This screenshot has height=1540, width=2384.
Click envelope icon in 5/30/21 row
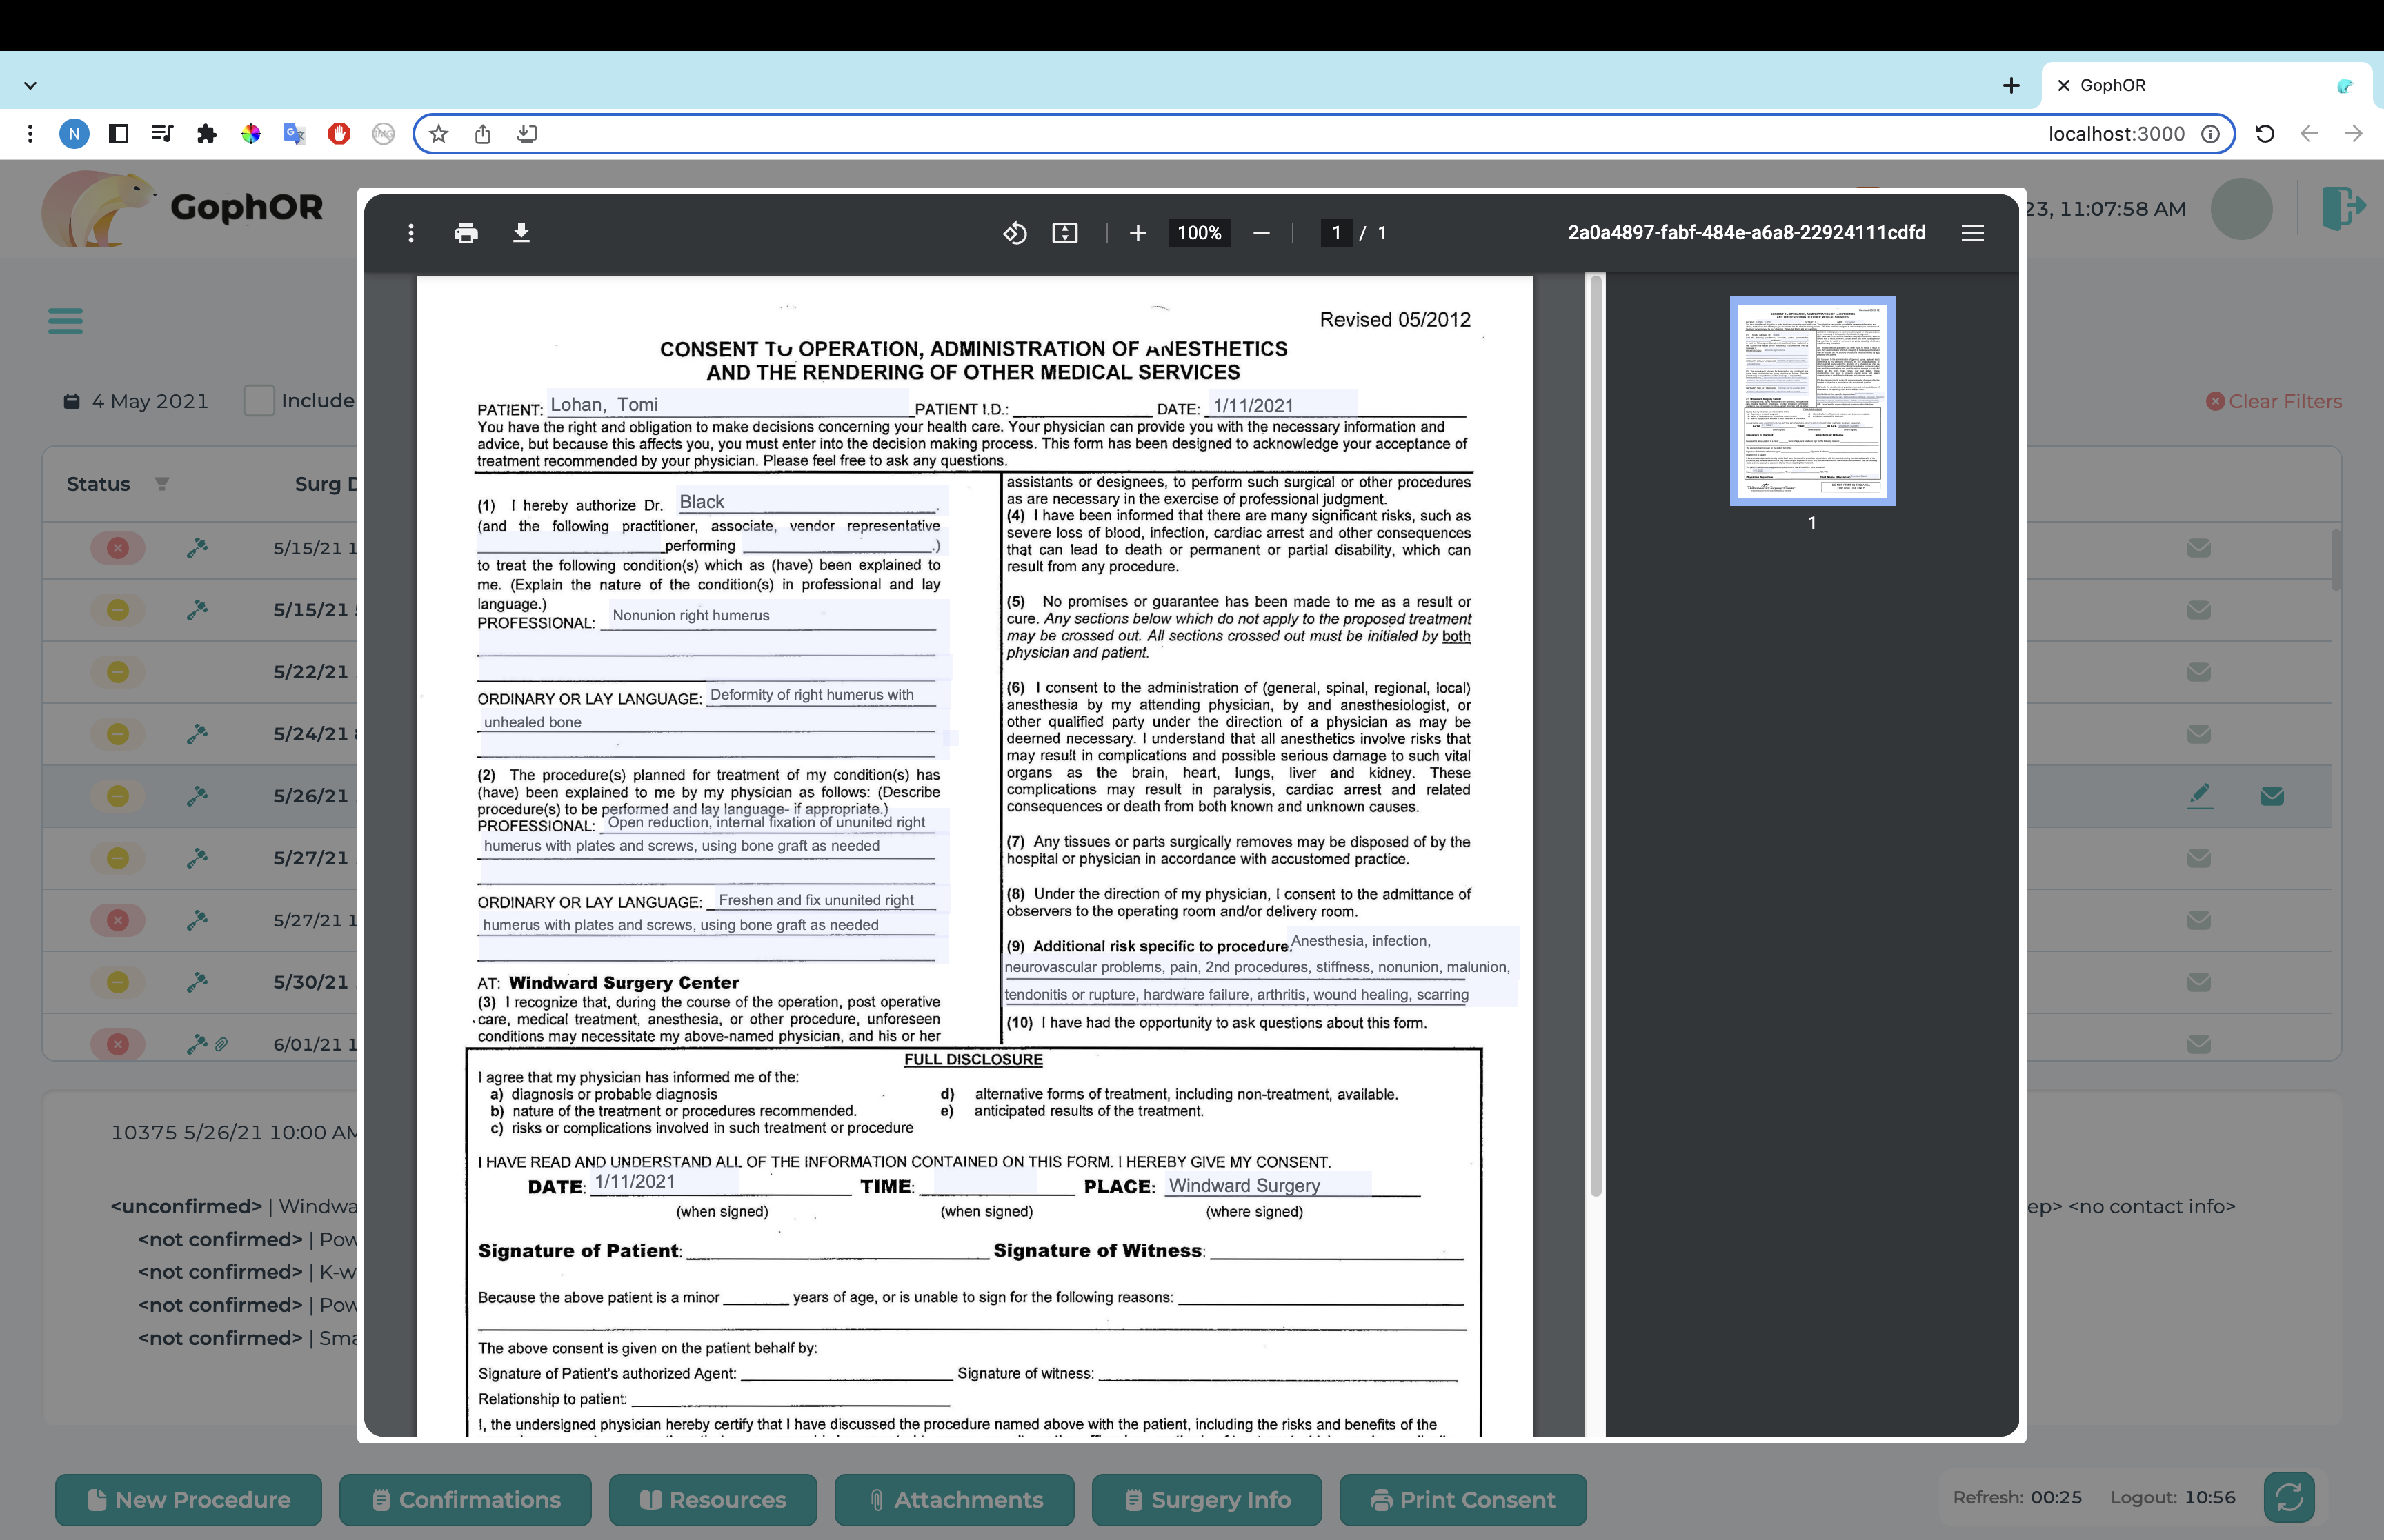click(x=2198, y=982)
